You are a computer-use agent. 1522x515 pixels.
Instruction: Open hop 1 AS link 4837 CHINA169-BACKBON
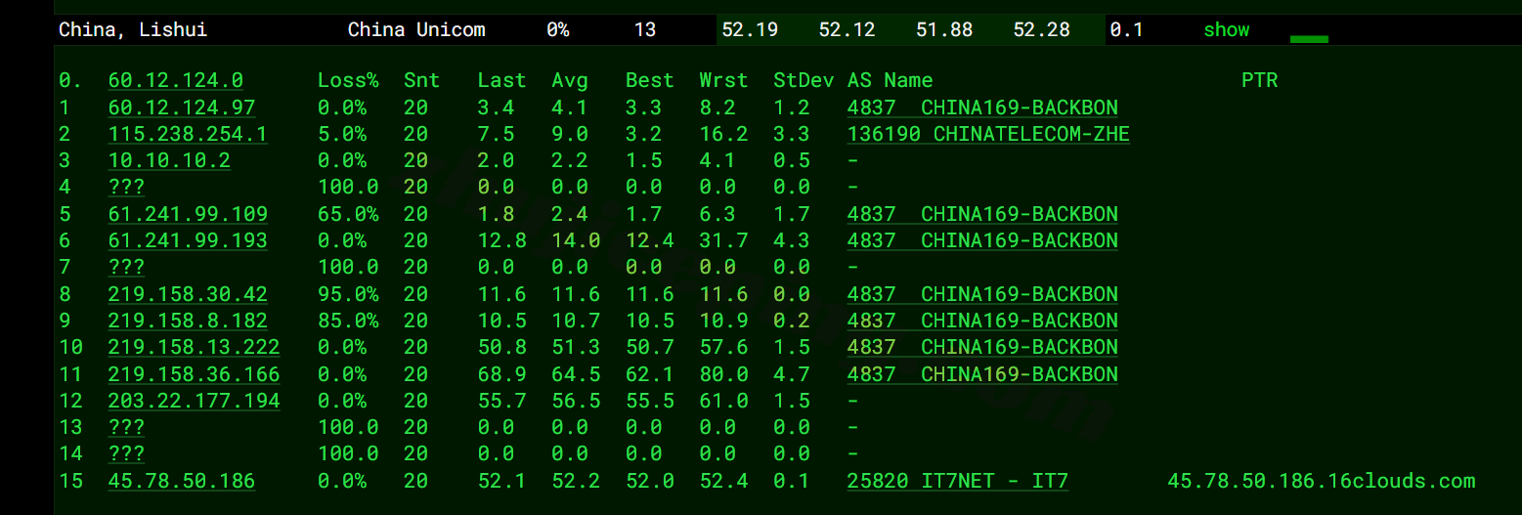point(982,107)
